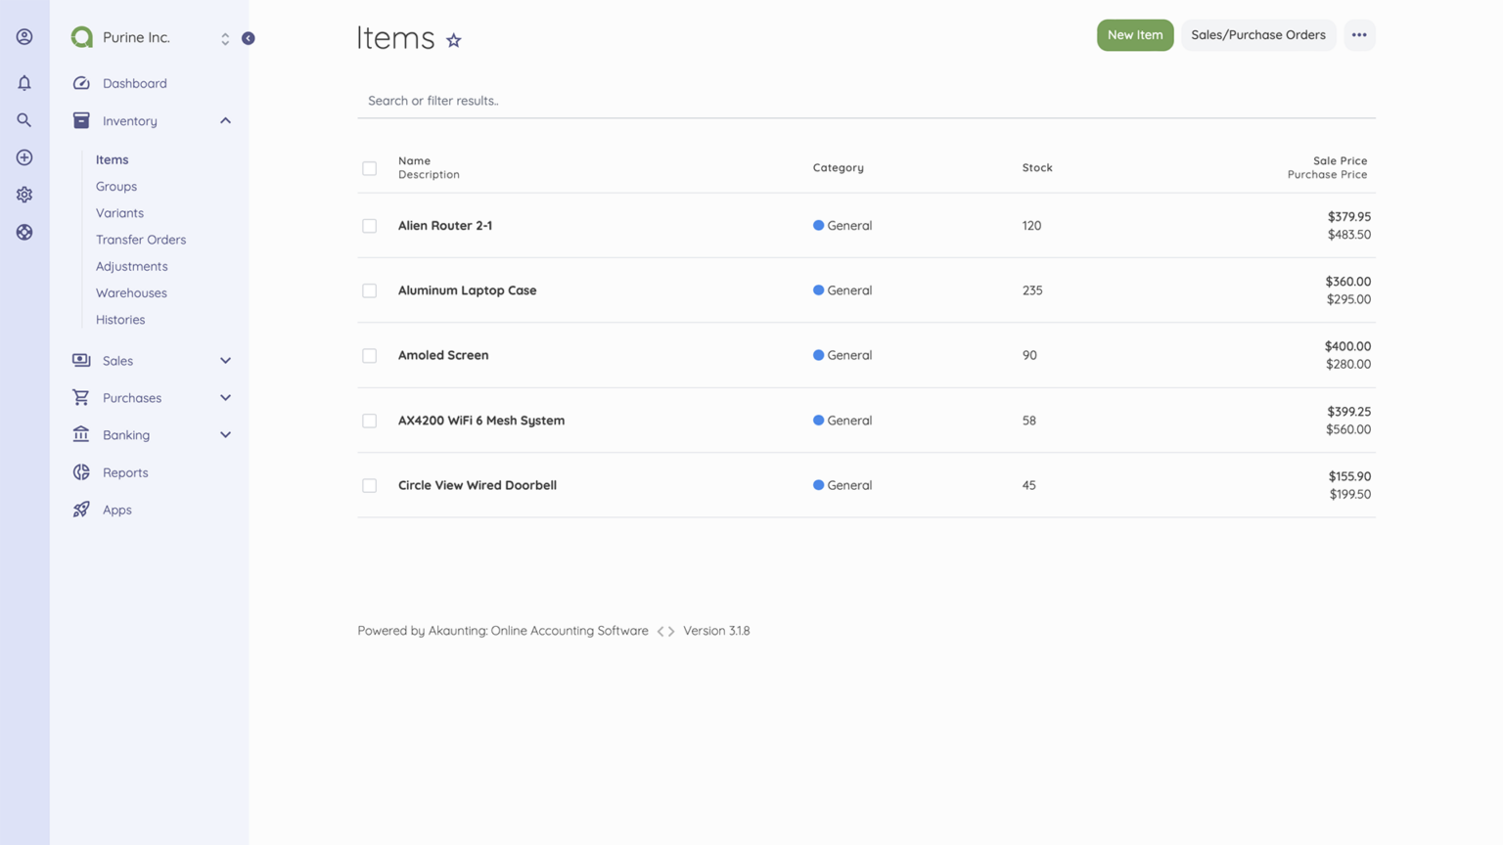Click the search magnifier icon
This screenshot has width=1503, height=845.
(23, 119)
